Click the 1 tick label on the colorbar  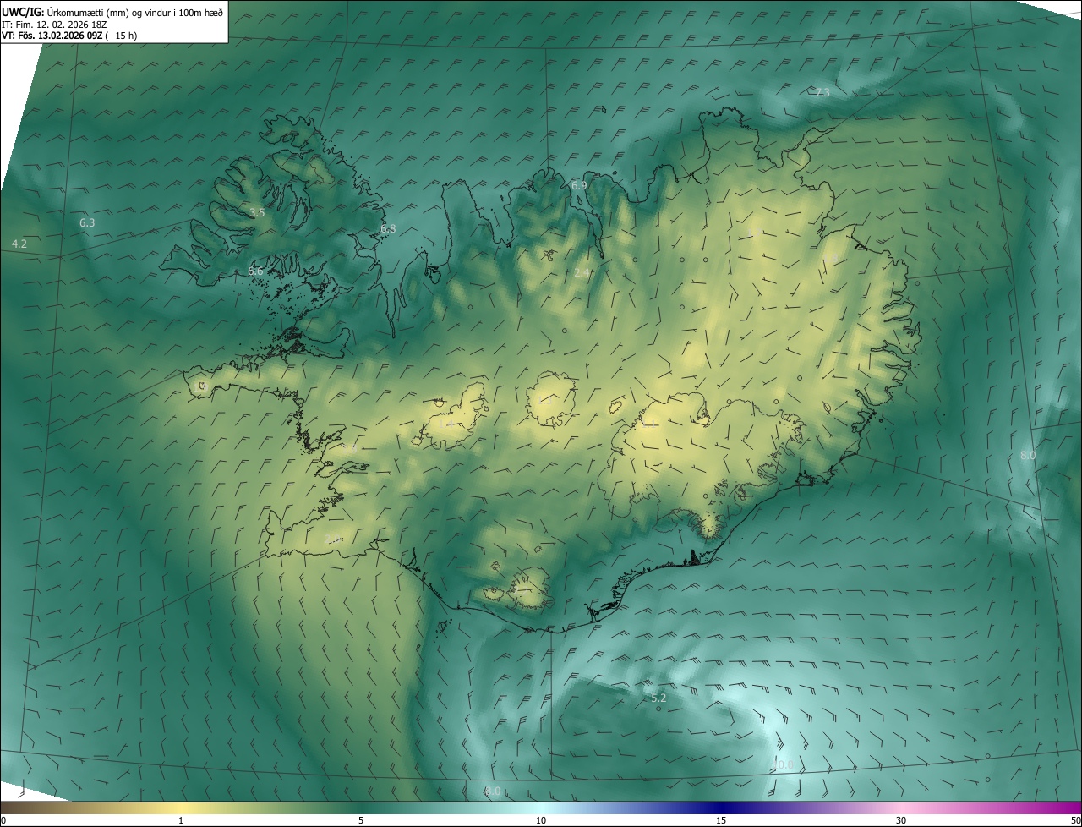pos(181,820)
